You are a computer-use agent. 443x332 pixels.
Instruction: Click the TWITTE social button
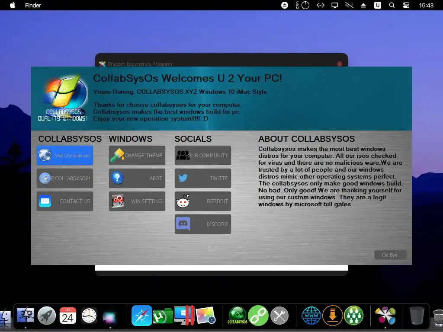(203, 178)
